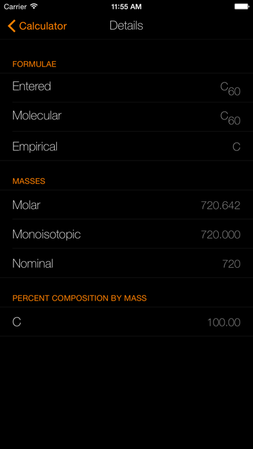
Task: Click the MASSES section header
Action: (28, 181)
